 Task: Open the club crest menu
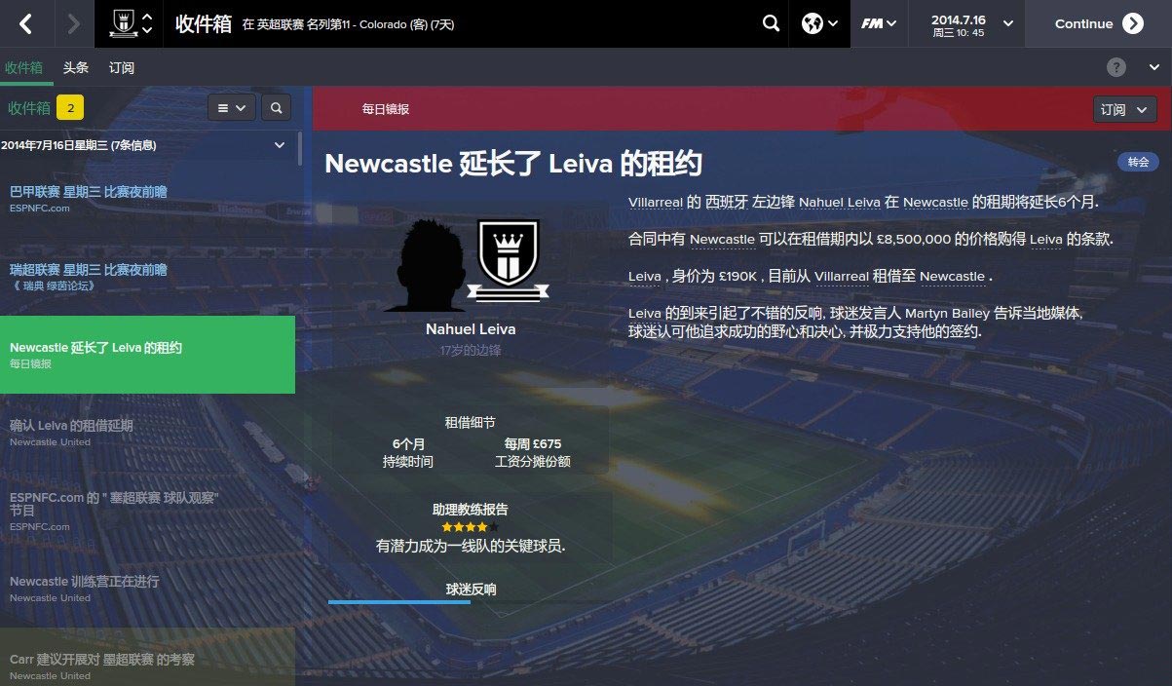point(130,23)
